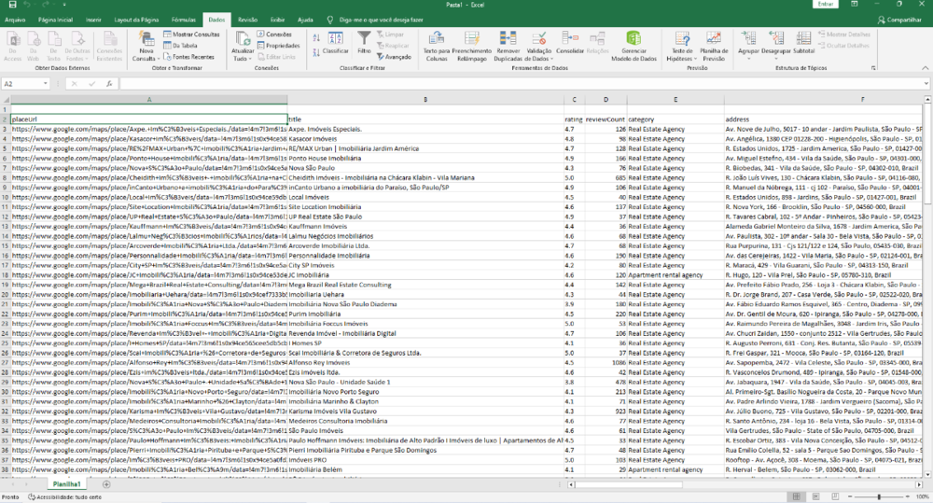This screenshot has height=503, width=933.
Task: Select the Exibir tab
Action: [x=277, y=20]
